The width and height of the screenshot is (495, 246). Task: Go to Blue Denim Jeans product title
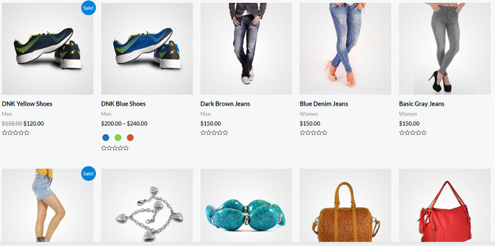(324, 104)
